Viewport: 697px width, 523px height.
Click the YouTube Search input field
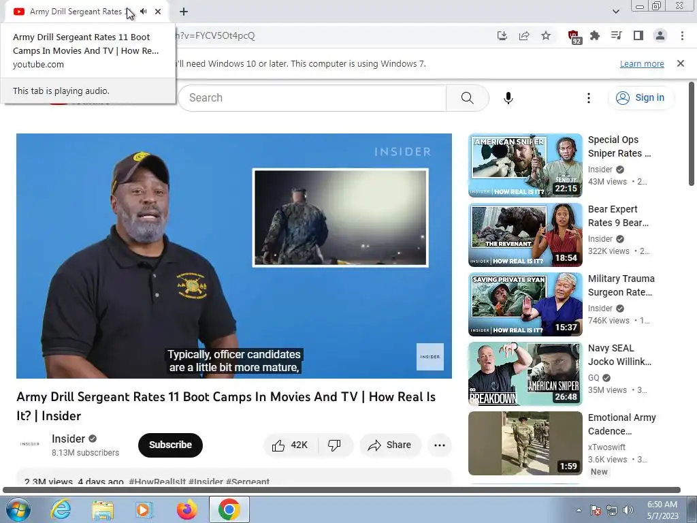pos(312,98)
